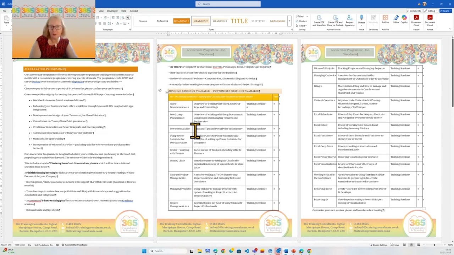Apply the No Spacing style

(162, 21)
